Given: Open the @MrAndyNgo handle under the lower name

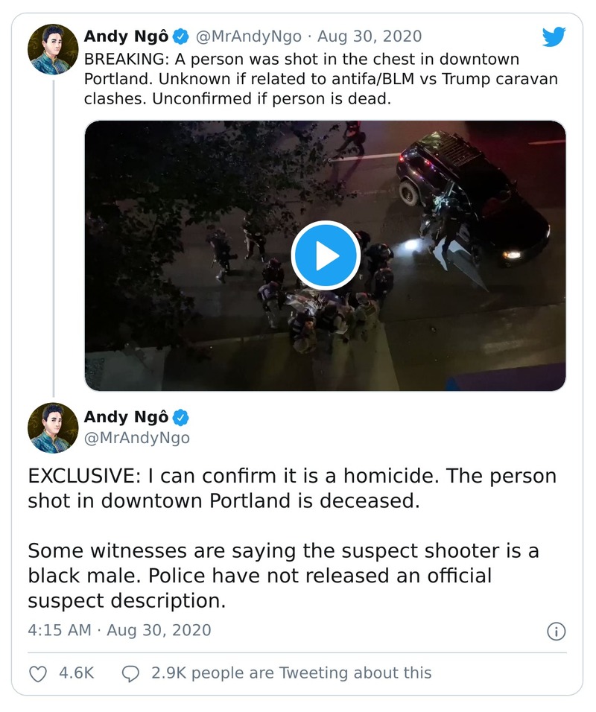Looking at the screenshot, I should pyautogui.click(x=136, y=438).
